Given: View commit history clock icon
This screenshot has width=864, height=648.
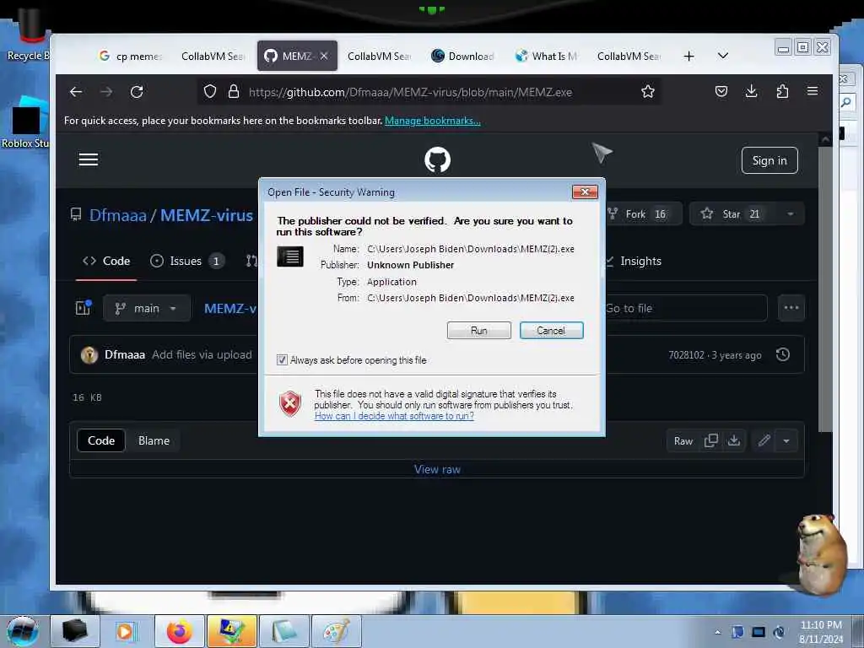Looking at the screenshot, I should [x=783, y=354].
